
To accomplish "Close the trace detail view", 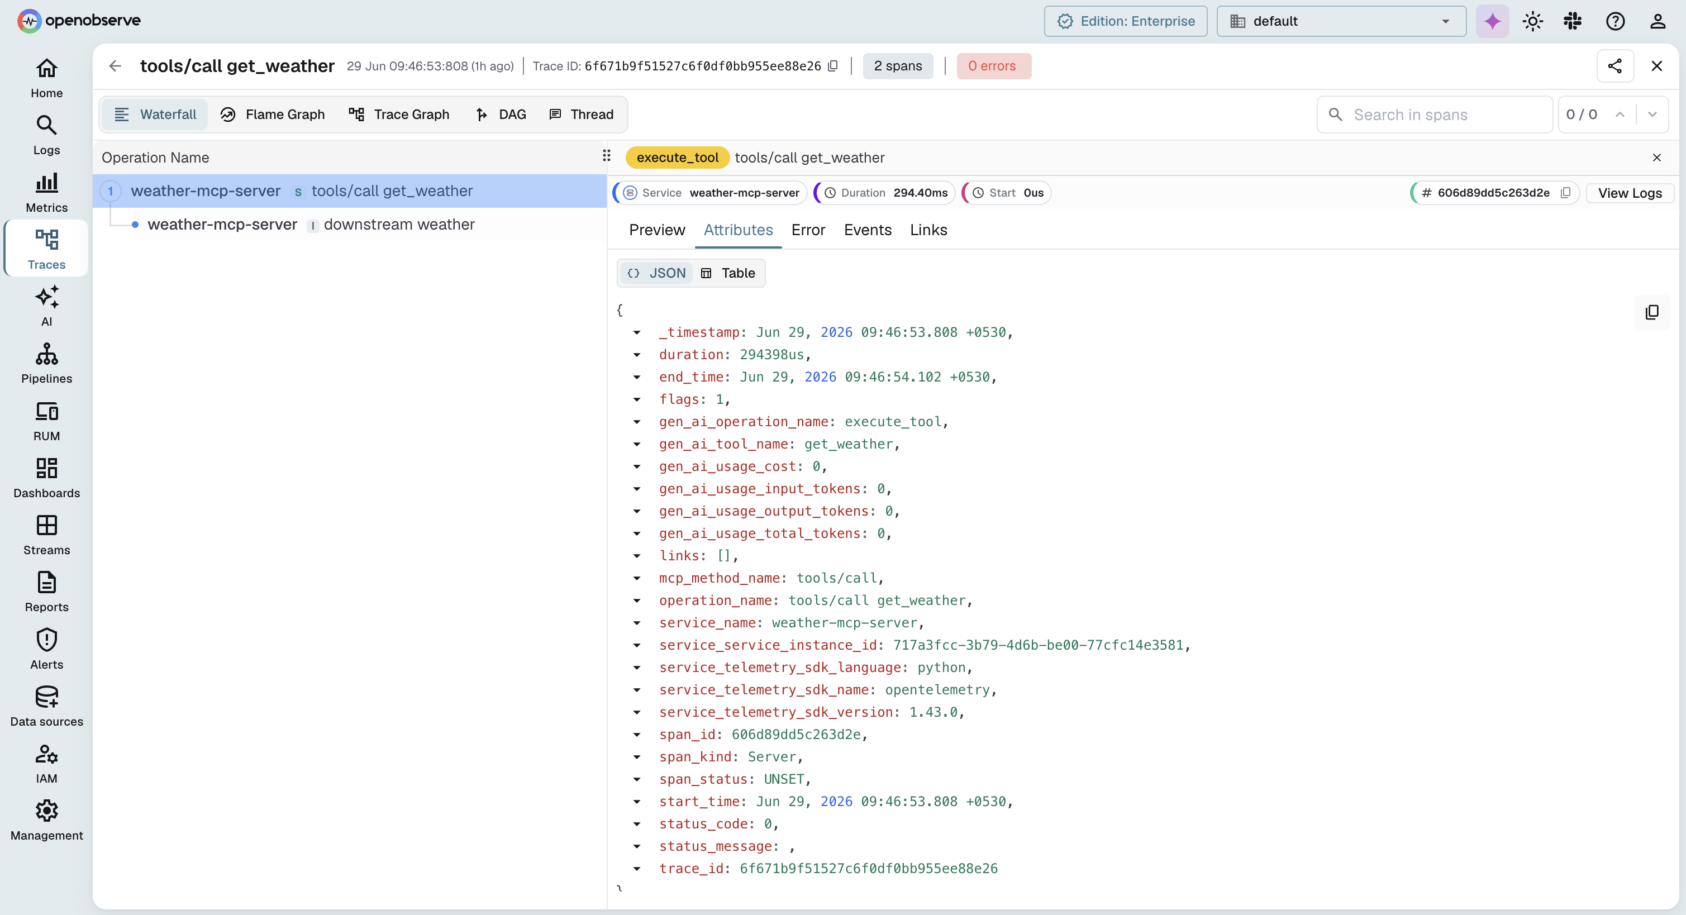I will (x=1656, y=66).
